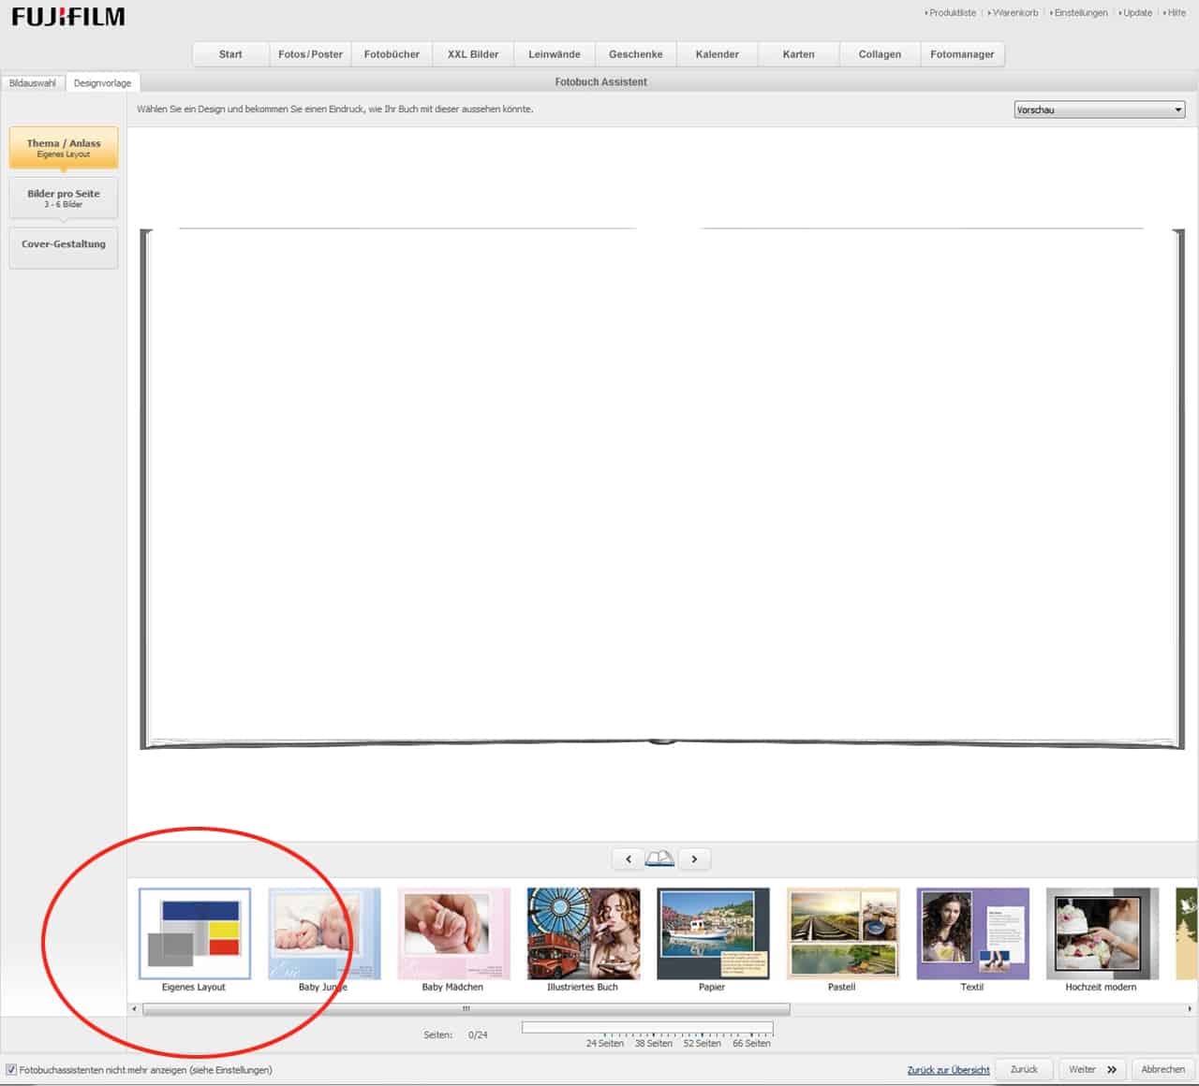Open the Fotobücher menu
Screen dimensions: 1199x1086
(x=392, y=54)
